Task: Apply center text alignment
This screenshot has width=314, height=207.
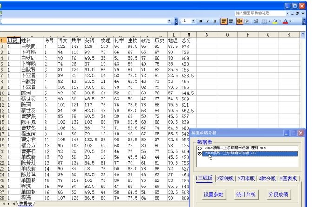Action: 231,21
